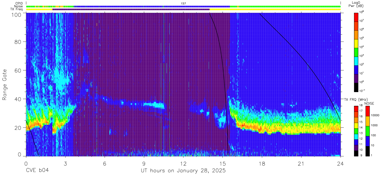Click the Noise row label
The width and height of the screenshot is (383, 177).
click(19, 6)
